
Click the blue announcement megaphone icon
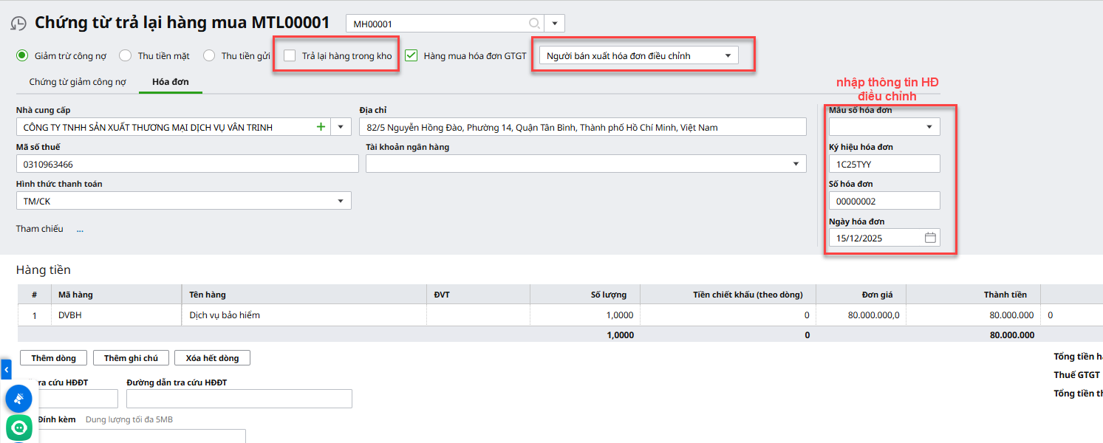[18, 399]
